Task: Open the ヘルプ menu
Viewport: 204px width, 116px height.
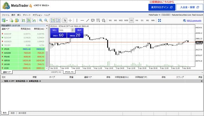Action: (47, 15)
